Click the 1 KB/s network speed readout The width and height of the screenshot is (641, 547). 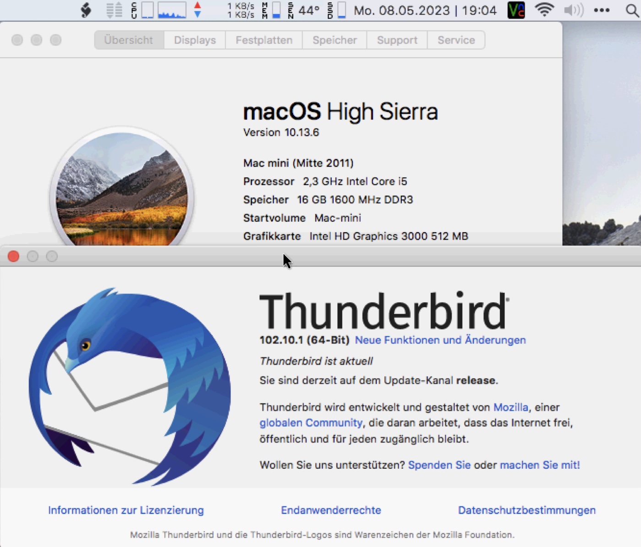tap(241, 10)
